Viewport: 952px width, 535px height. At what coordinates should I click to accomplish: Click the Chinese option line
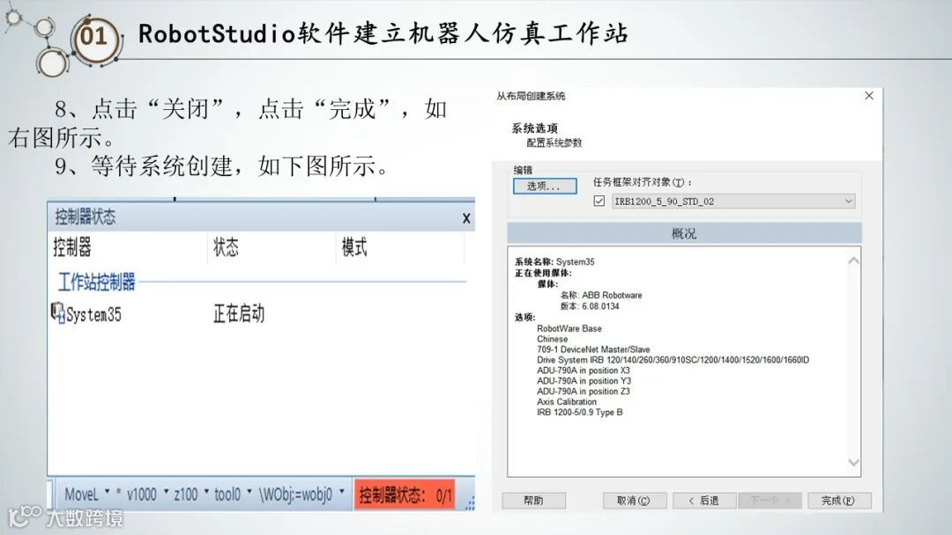click(x=552, y=340)
